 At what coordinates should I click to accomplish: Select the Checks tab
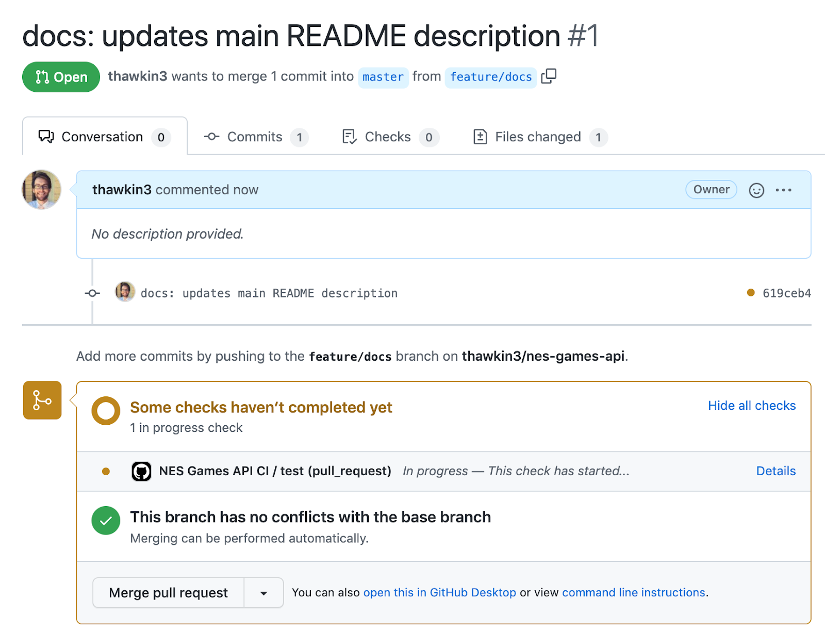390,137
